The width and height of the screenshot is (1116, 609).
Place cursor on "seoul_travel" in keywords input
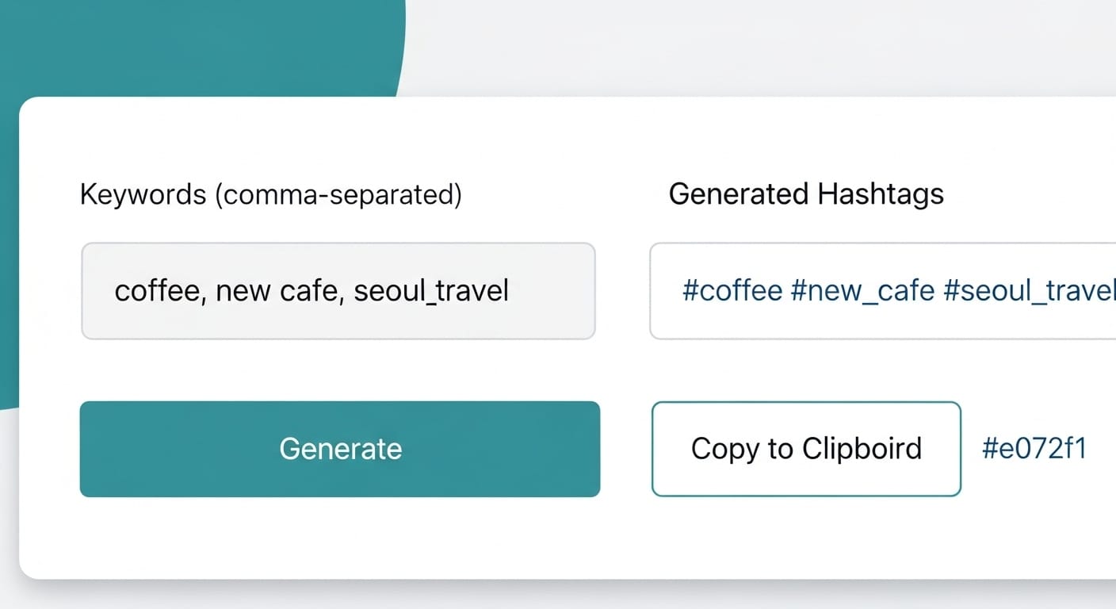(x=430, y=291)
